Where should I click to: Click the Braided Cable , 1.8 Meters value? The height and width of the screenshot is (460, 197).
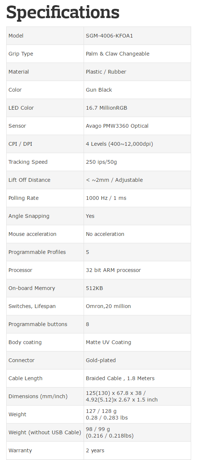(120, 378)
